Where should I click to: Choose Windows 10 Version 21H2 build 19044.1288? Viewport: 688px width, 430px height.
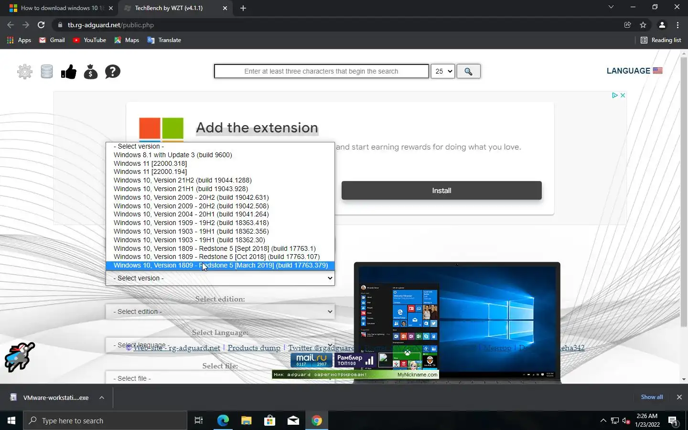click(x=220, y=180)
